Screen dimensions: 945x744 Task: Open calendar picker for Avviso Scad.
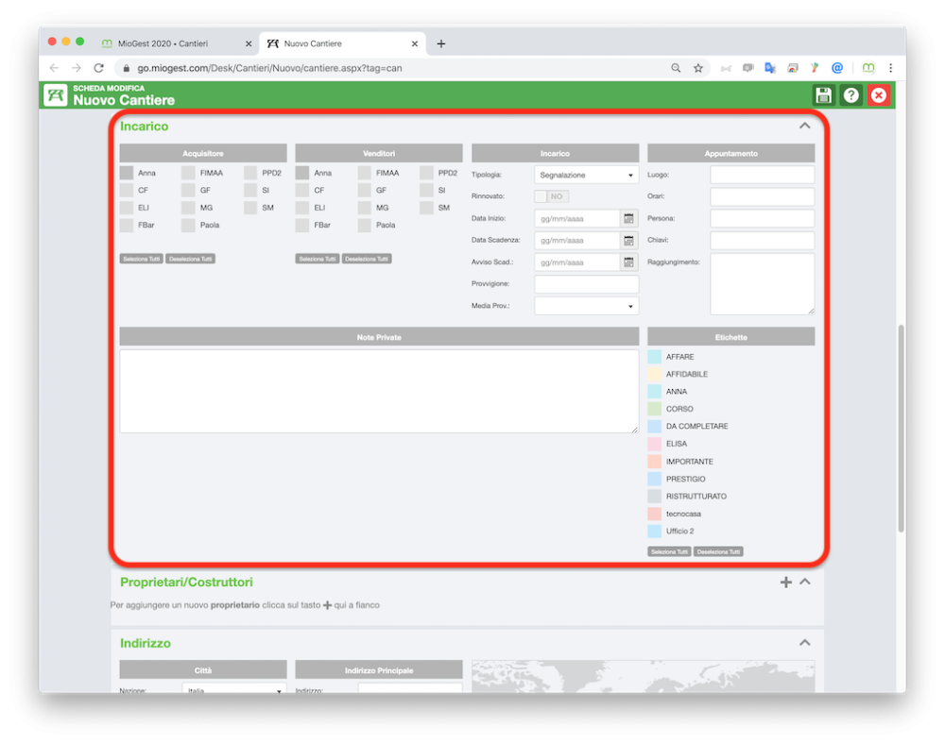pos(628,262)
